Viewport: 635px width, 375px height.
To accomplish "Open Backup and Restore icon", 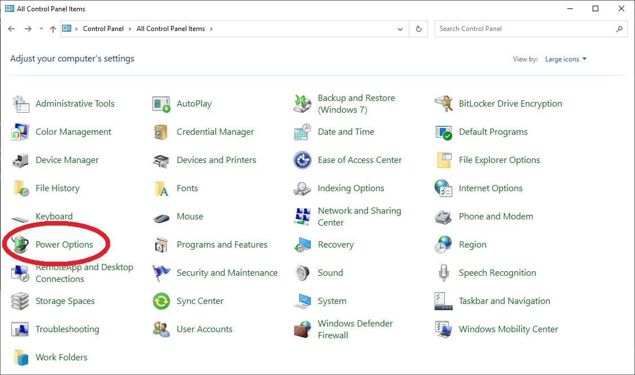I will [302, 104].
